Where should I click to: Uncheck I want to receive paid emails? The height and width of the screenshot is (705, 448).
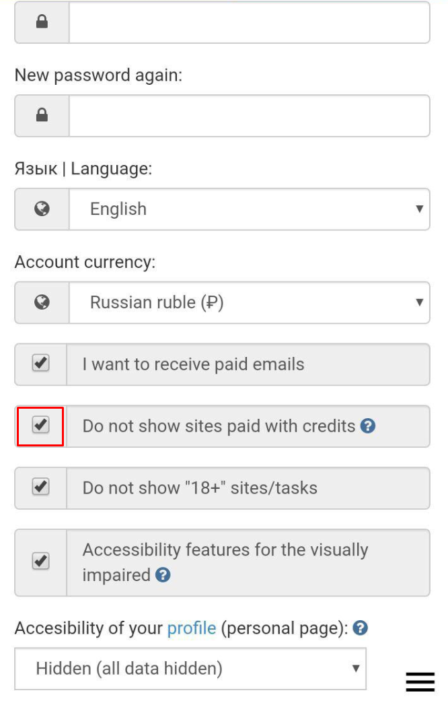pyautogui.click(x=41, y=364)
